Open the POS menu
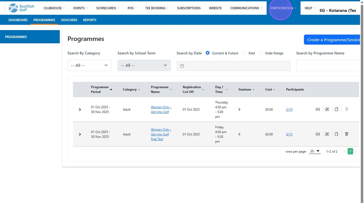Image resolution: width=364 pixels, height=203 pixels. 132,8
